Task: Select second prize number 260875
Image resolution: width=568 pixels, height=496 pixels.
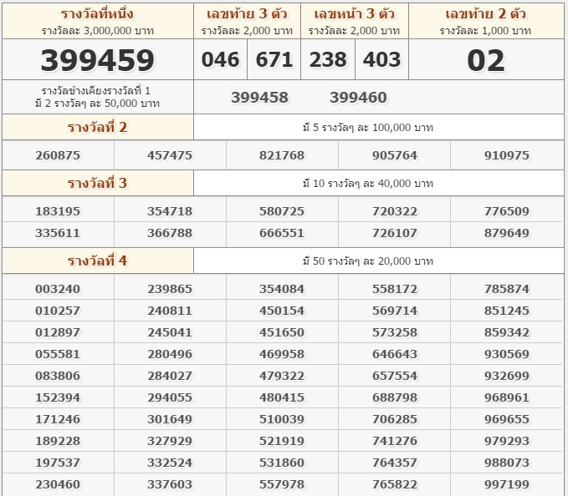Action: pos(58,155)
